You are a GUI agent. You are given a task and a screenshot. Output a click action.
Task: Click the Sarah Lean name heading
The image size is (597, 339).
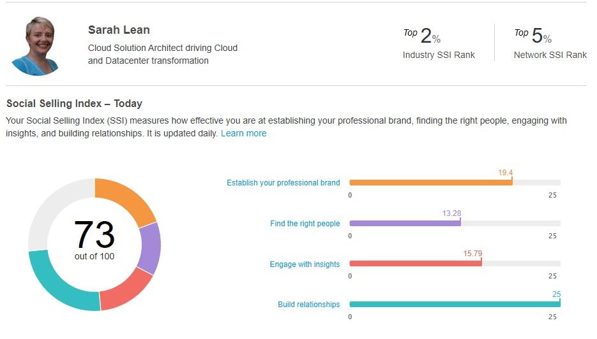[119, 30]
